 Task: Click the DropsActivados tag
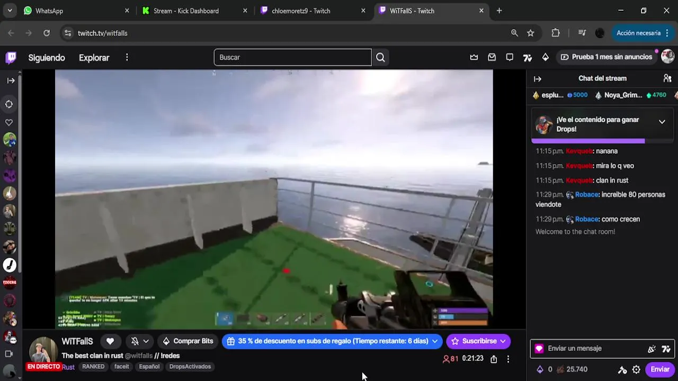190,367
